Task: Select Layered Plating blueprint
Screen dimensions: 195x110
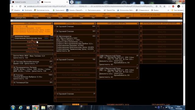Action: (32, 45)
